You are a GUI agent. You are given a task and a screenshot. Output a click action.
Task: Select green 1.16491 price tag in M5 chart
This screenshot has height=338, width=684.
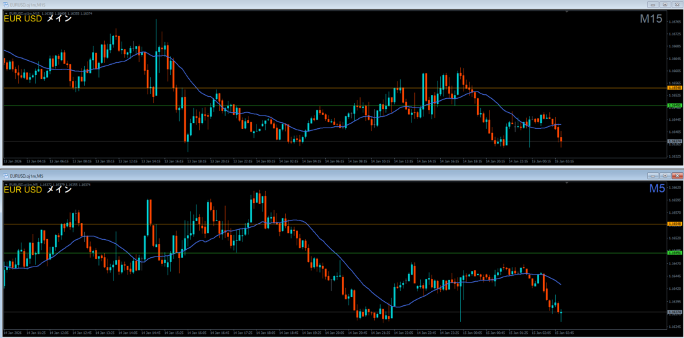pyautogui.click(x=675, y=253)
